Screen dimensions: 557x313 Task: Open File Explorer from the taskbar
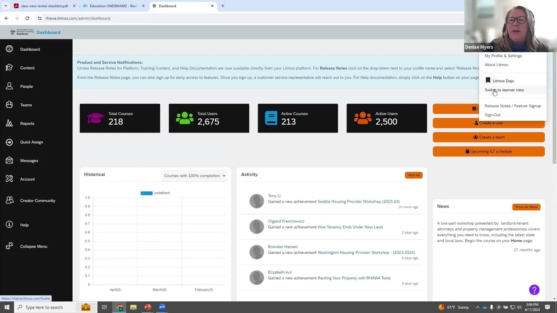[134, 307]
